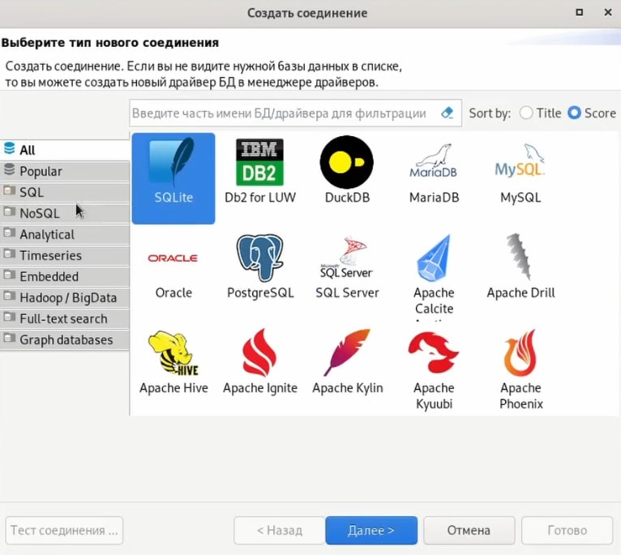Maximize the Создать соединение dialog

coord(579,12)
